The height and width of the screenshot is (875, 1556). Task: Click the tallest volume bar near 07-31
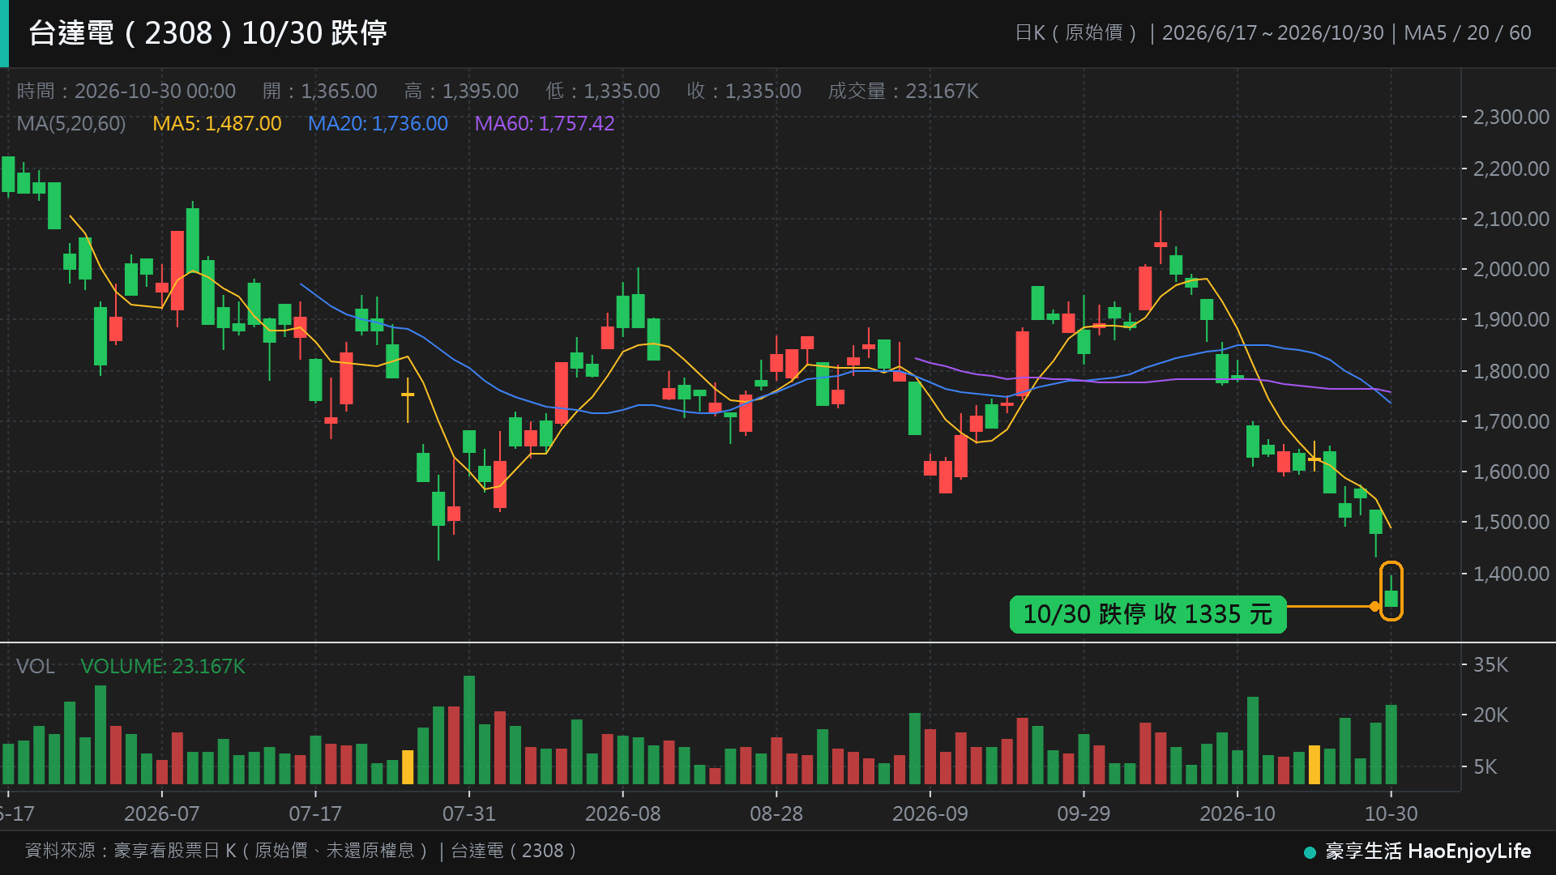[x=469, y=730]
